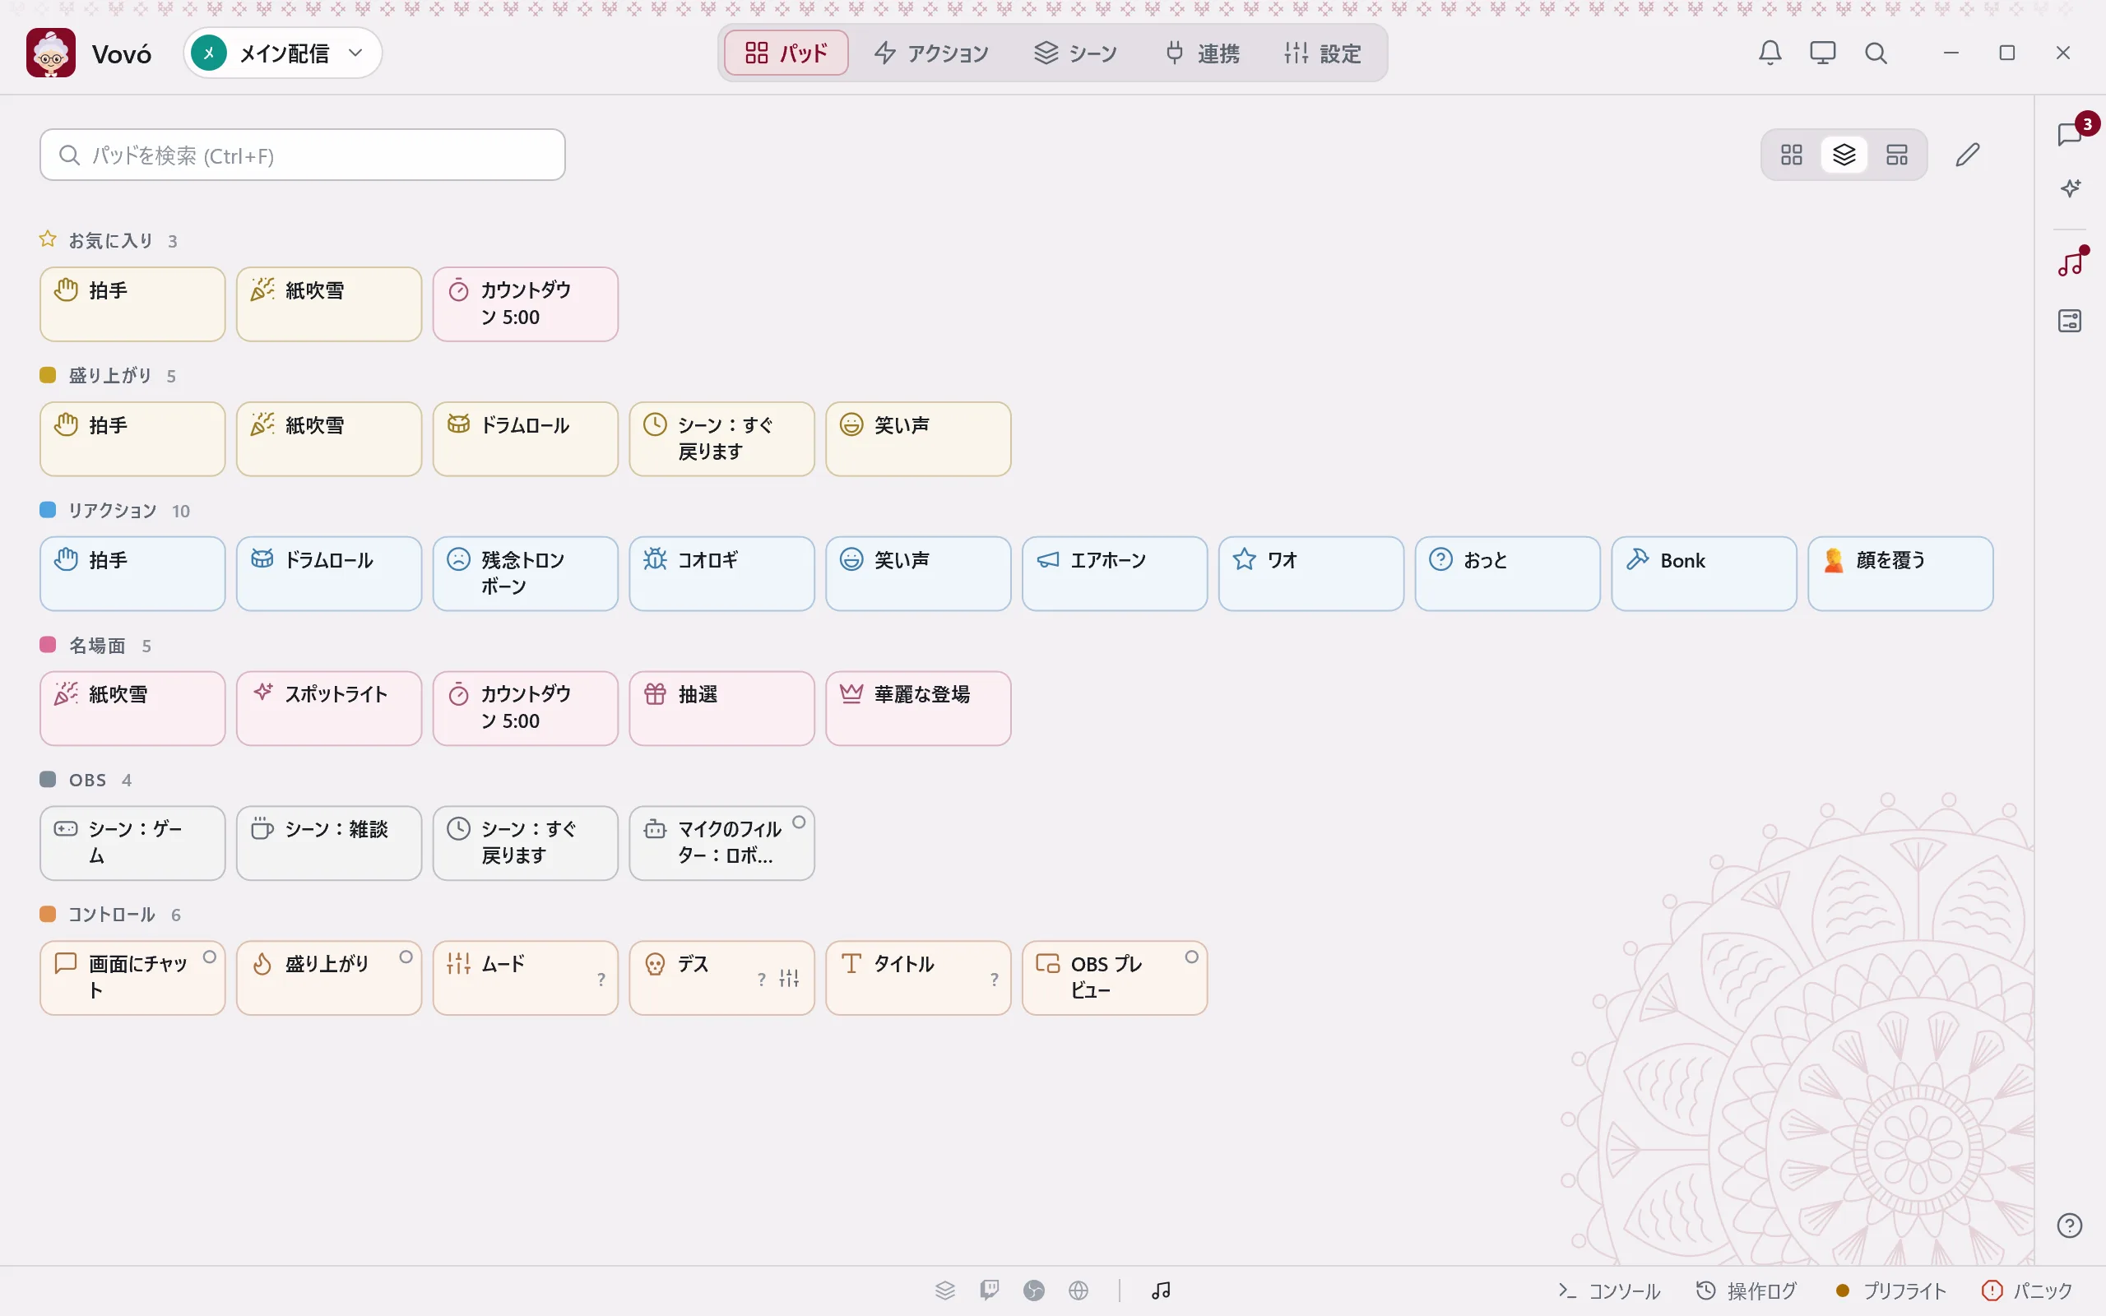Open the メイン配信 profile dropdown
The width and height of the screenshot is (2106, 1316).
(x=283, y=53)
